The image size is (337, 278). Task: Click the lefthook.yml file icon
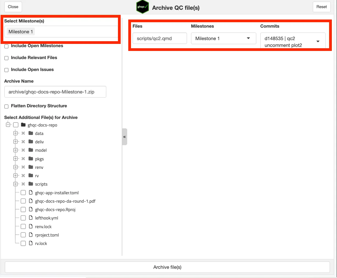tap(31, 218)
